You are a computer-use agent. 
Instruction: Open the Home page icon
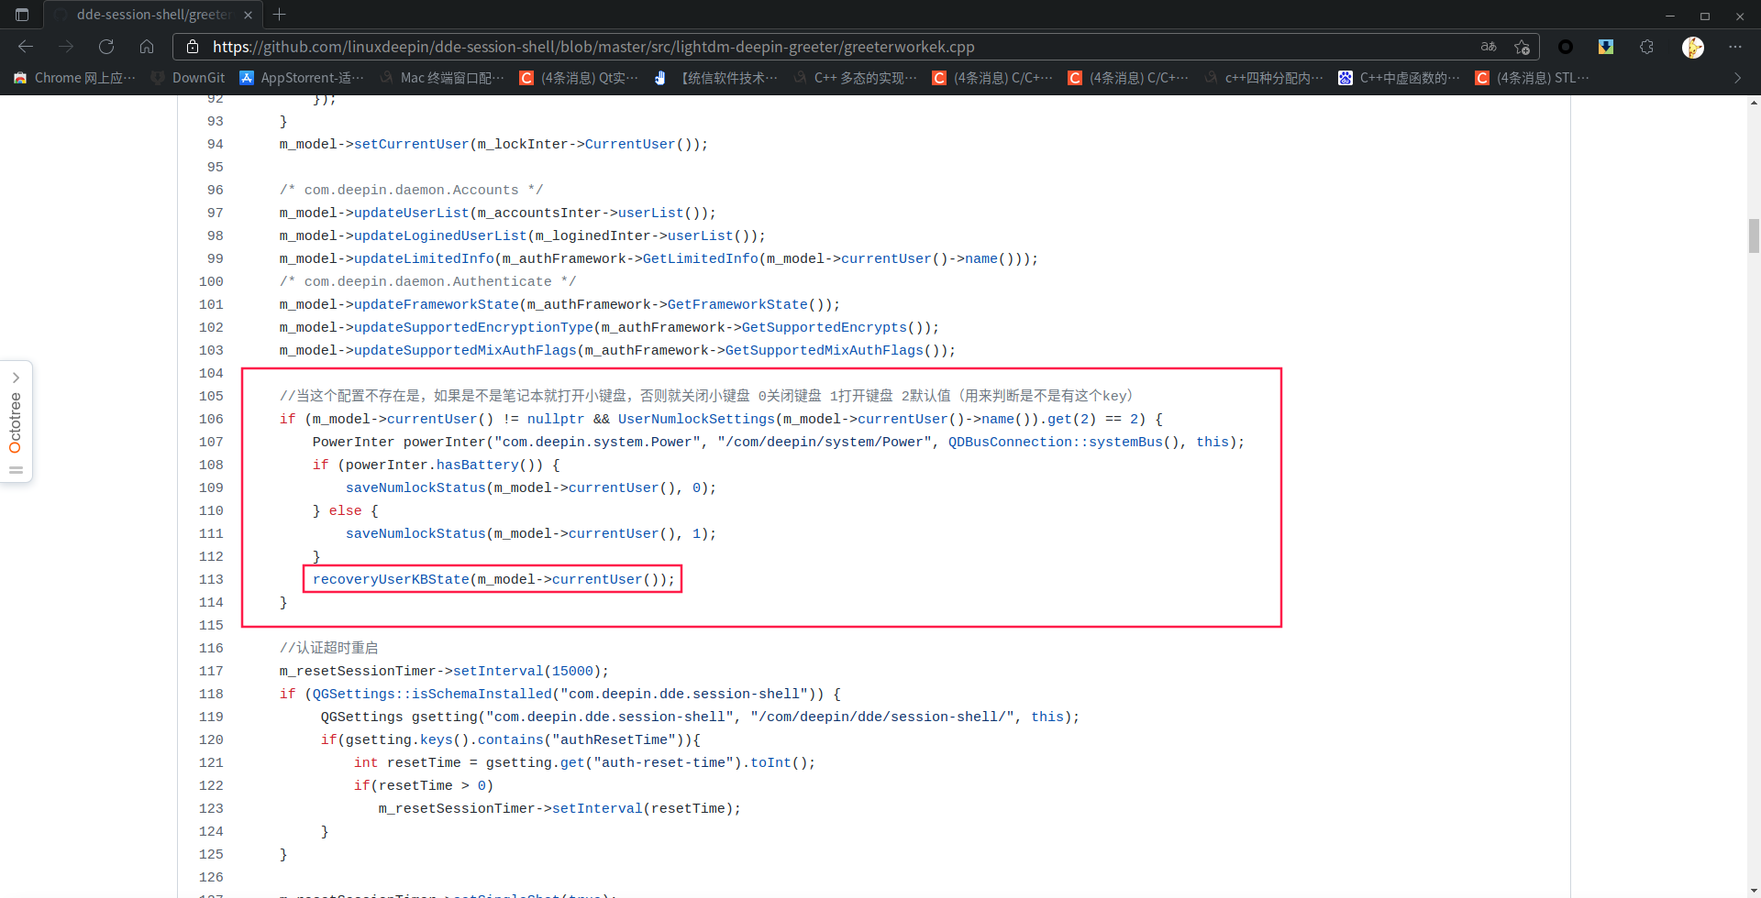click(147, 47)
